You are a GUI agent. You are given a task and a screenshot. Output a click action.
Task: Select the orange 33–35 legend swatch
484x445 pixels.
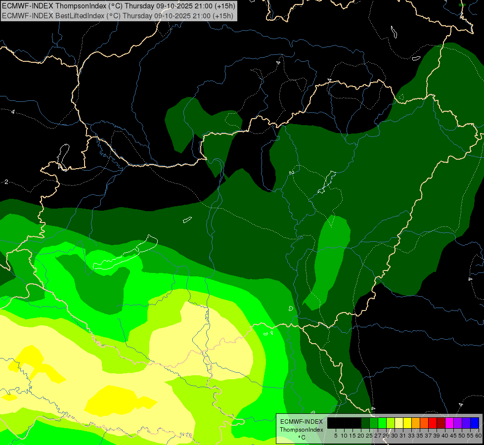(416, 423)
